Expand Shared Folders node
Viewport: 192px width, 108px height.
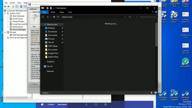pyautogui.click(x=8, y=21)
